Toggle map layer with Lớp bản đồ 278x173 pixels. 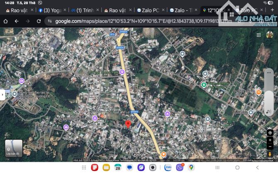(14, 148)
